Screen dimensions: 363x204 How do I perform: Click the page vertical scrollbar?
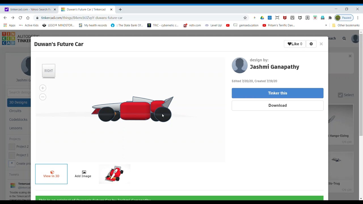point(361,85)
